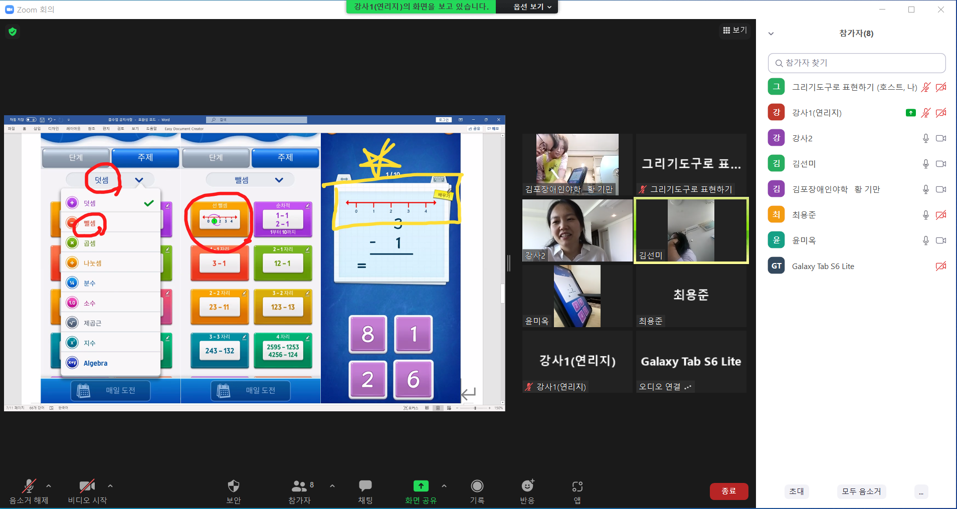Click the 참가자 찾기 search field

[857, 63]
